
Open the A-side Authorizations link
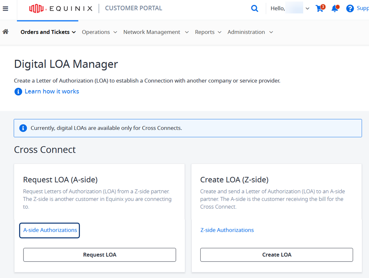[x=50, y=230]
